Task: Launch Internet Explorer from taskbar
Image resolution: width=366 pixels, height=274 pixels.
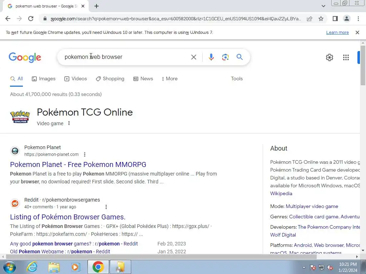Action: click(x=32, y=267)
